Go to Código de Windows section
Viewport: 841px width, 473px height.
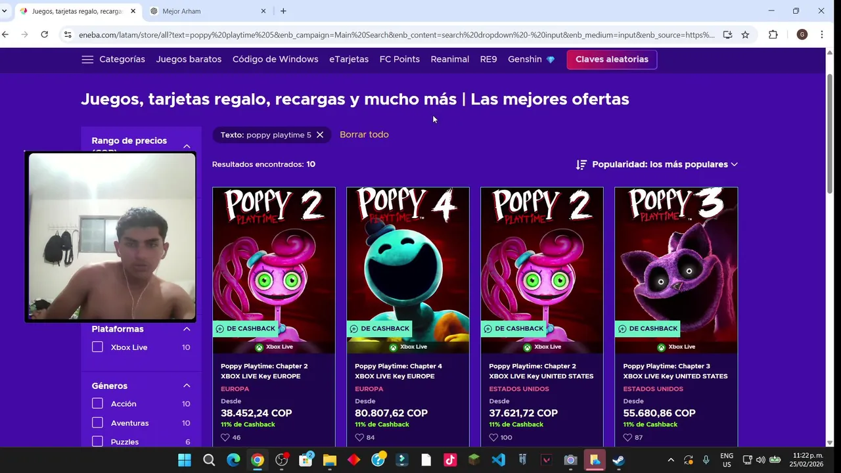275,59
